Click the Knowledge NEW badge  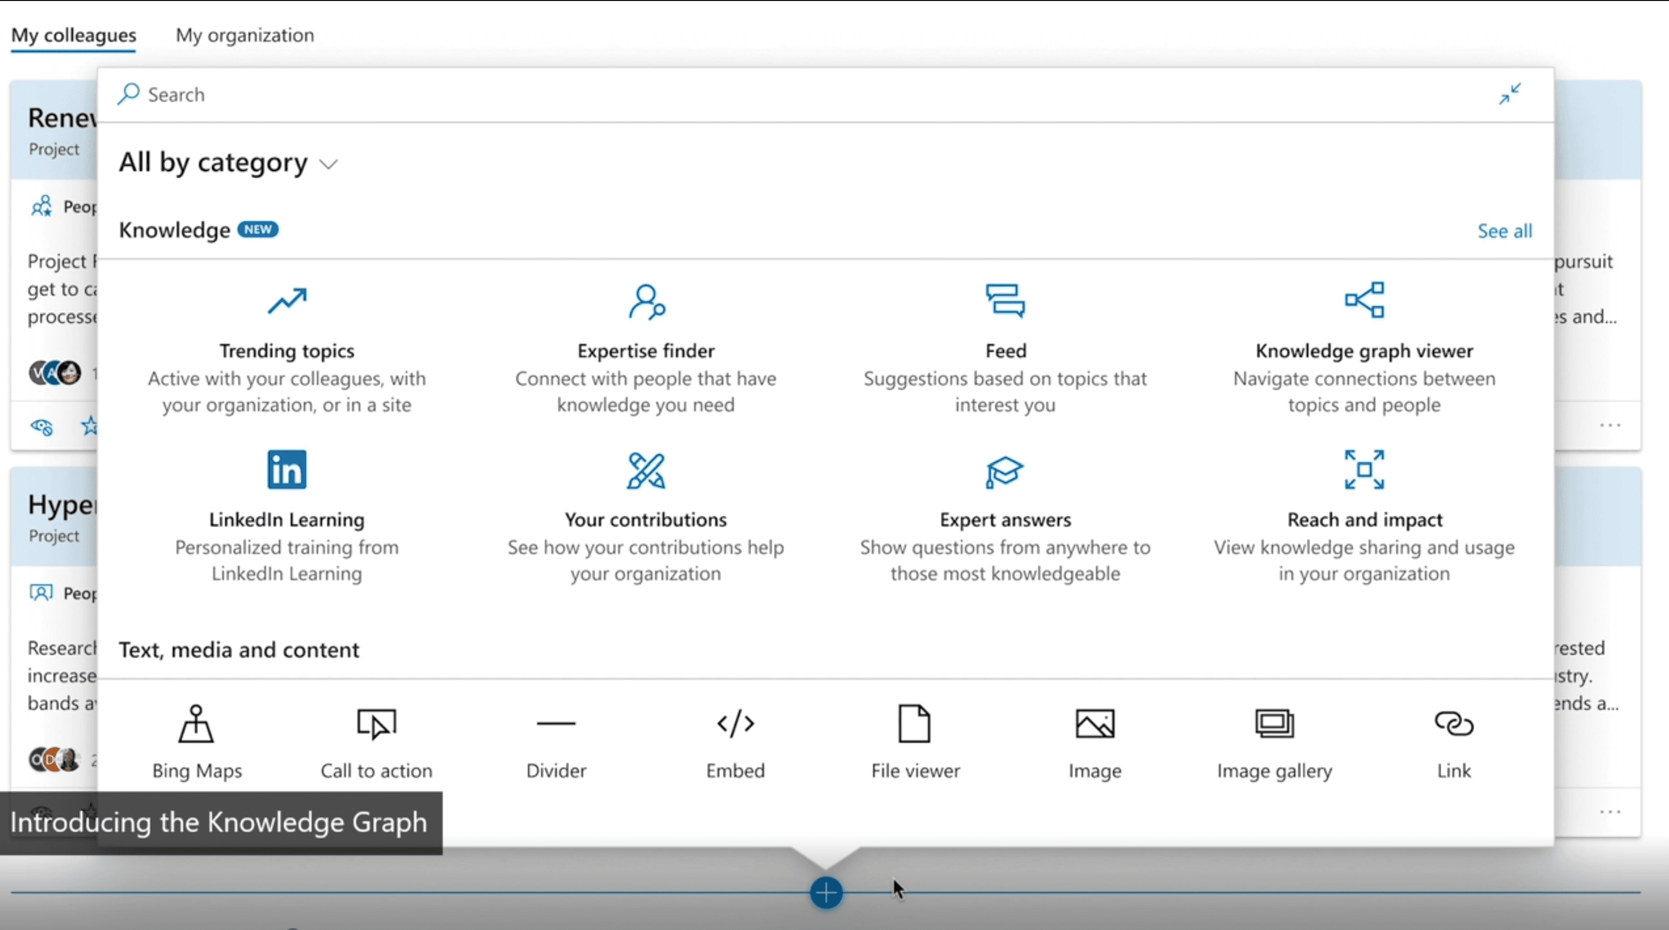tap(257, 230)
